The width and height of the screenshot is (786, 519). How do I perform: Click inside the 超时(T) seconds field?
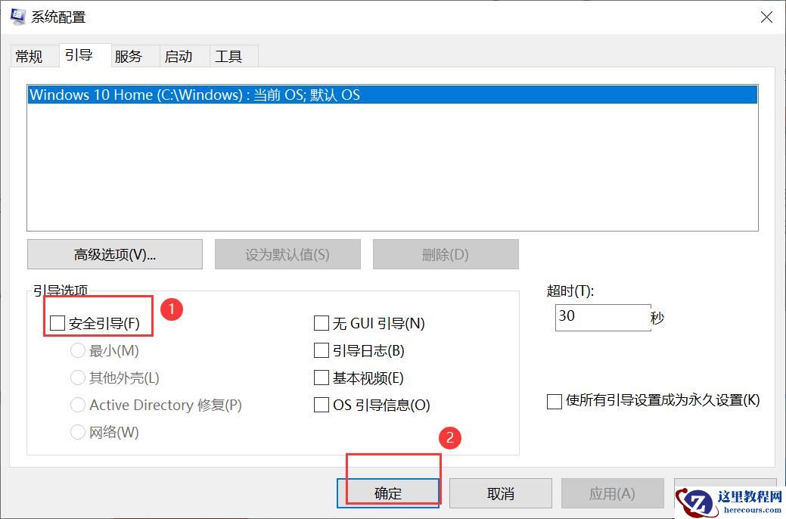pos(602,317)
